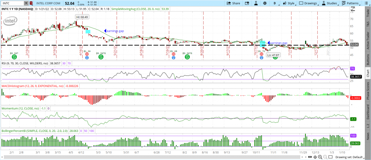Screen dimensions: 371x160
Task: Open the Style dropdown
Action: point(289,3)
